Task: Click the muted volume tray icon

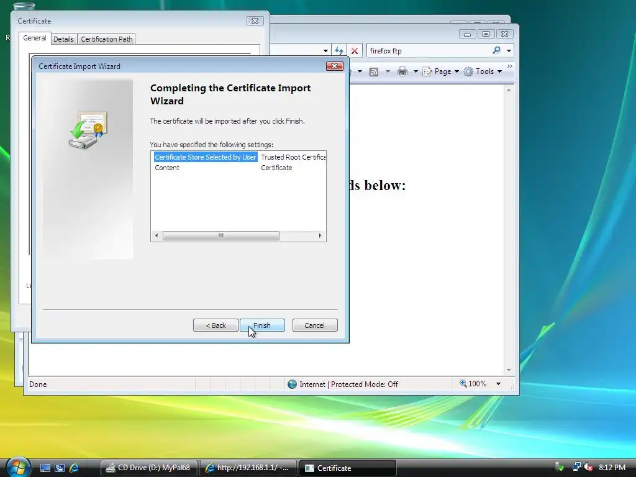Action: tap(588, 467)
